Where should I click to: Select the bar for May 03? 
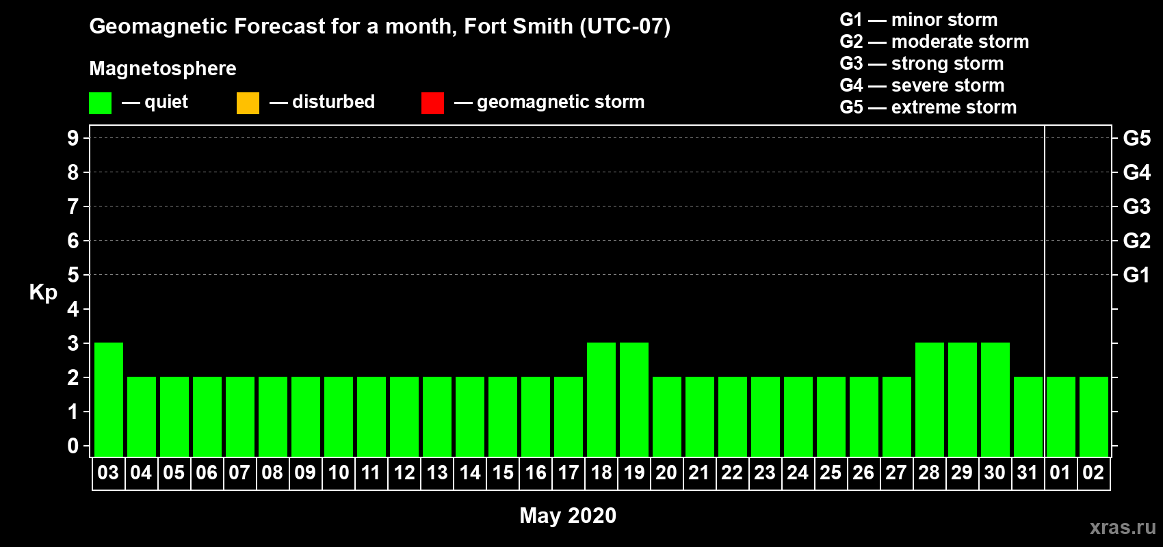(x=109, y=399)
